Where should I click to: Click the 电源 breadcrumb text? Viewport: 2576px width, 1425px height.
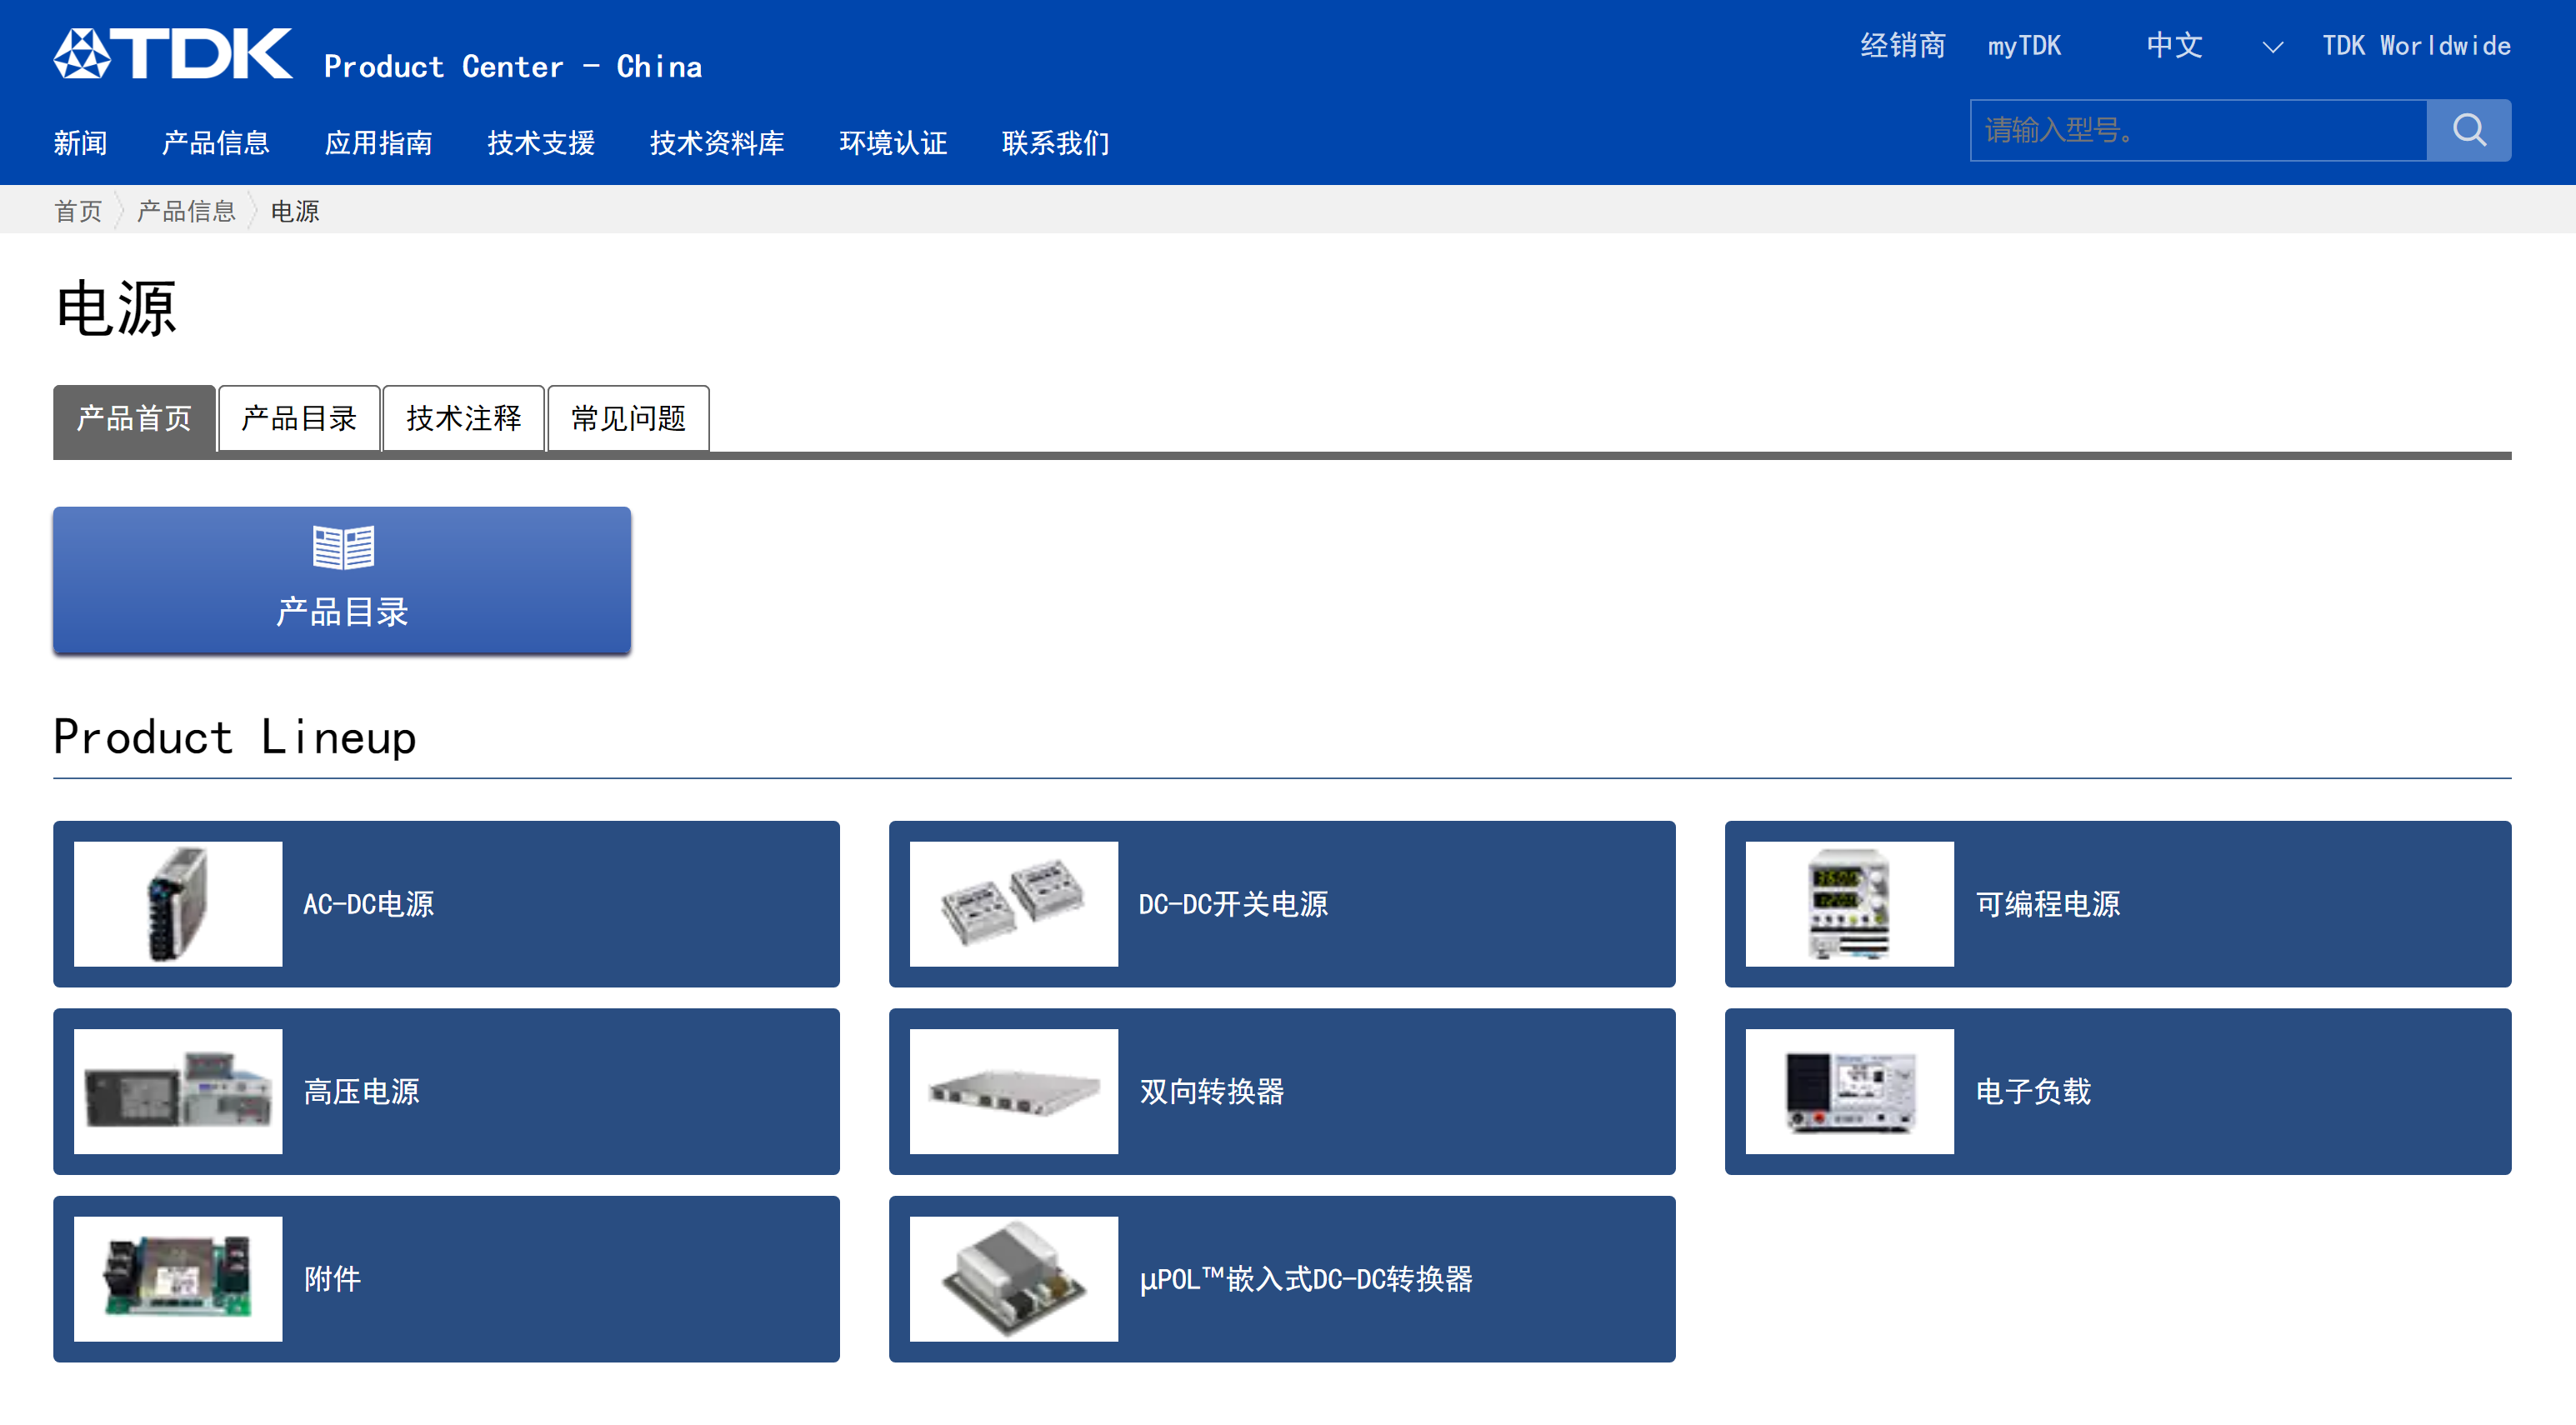coord(295,211)
